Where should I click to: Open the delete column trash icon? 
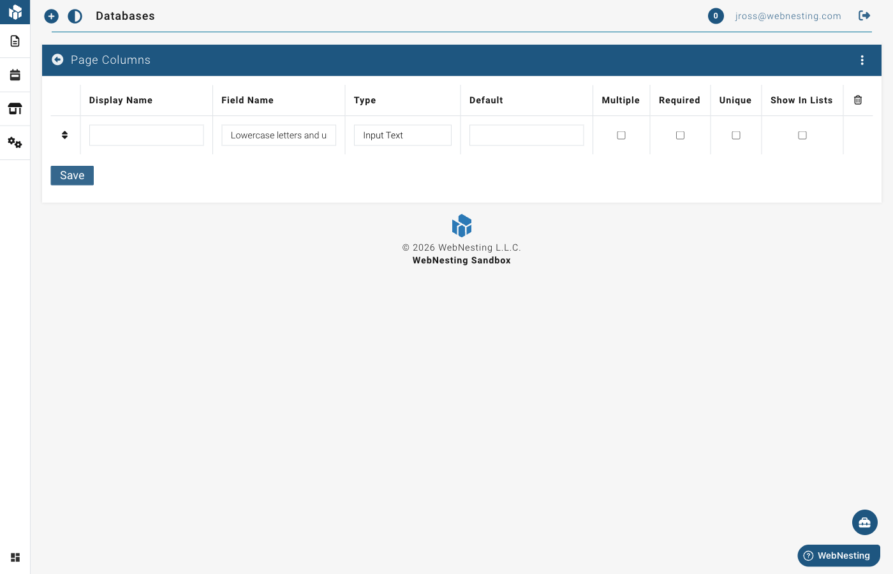click(x=857, y=99)
